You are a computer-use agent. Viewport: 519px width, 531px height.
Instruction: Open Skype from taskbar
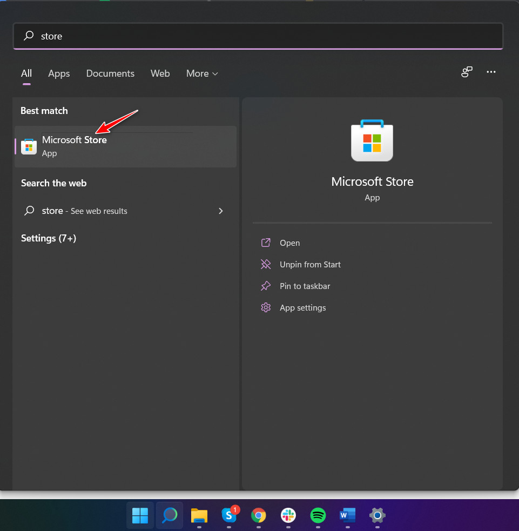coord(230,514)
